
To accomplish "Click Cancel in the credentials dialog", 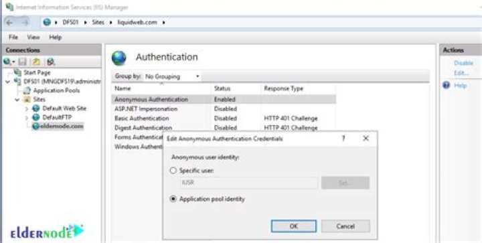I will (x=345, y=226).
